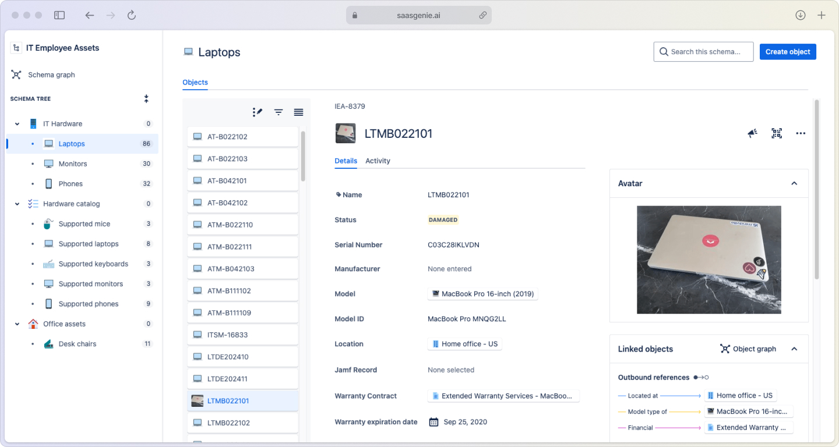Collapse the Linked objects panel
This screenshot has height=447, width=839.
pyautogui.click(x=794, y=349)
